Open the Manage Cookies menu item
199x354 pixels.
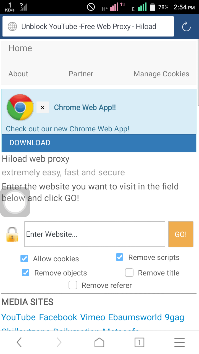pos(161,74)
